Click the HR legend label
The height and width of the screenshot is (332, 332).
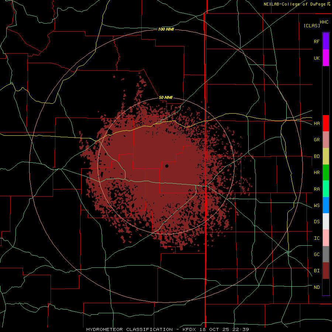[x=317, y=173]
